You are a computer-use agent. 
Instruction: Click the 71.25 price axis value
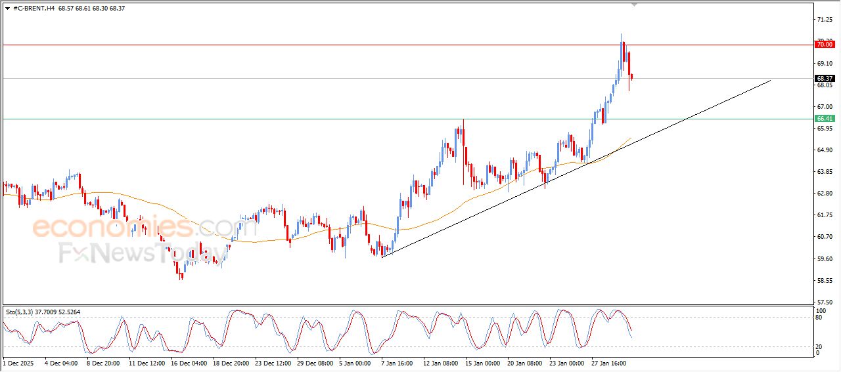823,20
